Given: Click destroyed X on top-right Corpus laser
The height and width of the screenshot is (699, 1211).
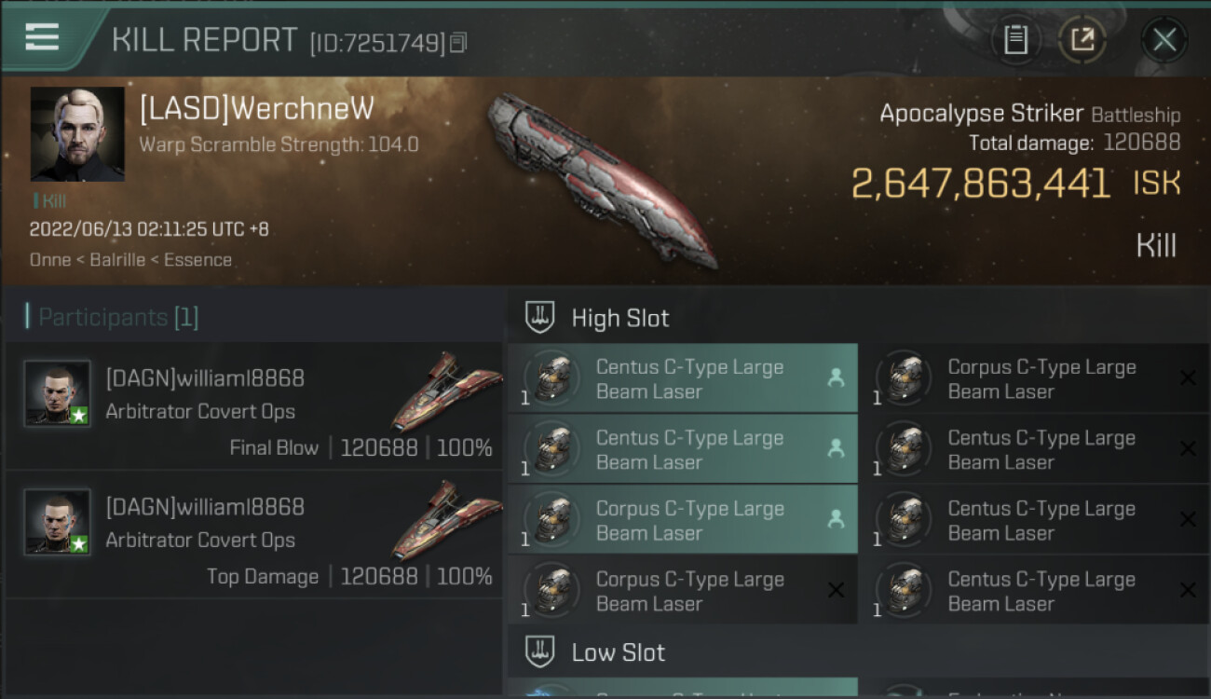Looking at the screenshot, I should pos(1188,378).
